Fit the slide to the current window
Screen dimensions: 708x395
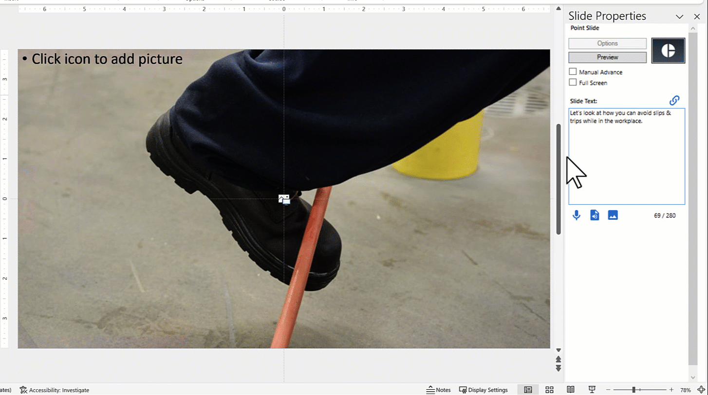[702, 390]
